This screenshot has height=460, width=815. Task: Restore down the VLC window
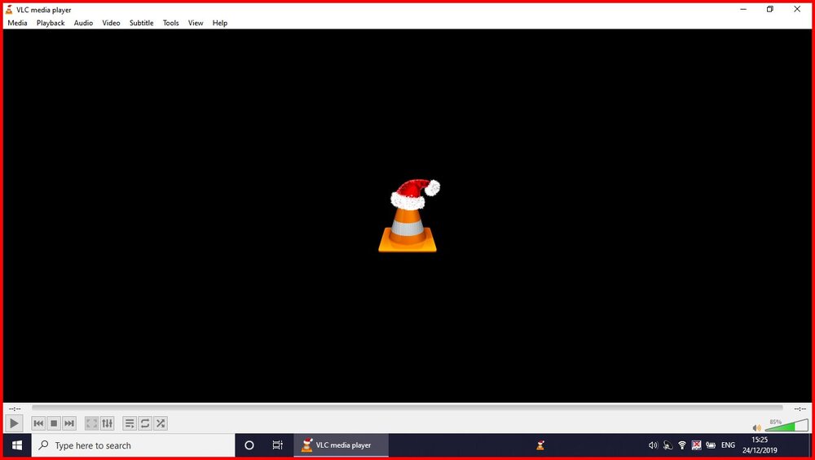pyautogui.click(x=770, y=9)
